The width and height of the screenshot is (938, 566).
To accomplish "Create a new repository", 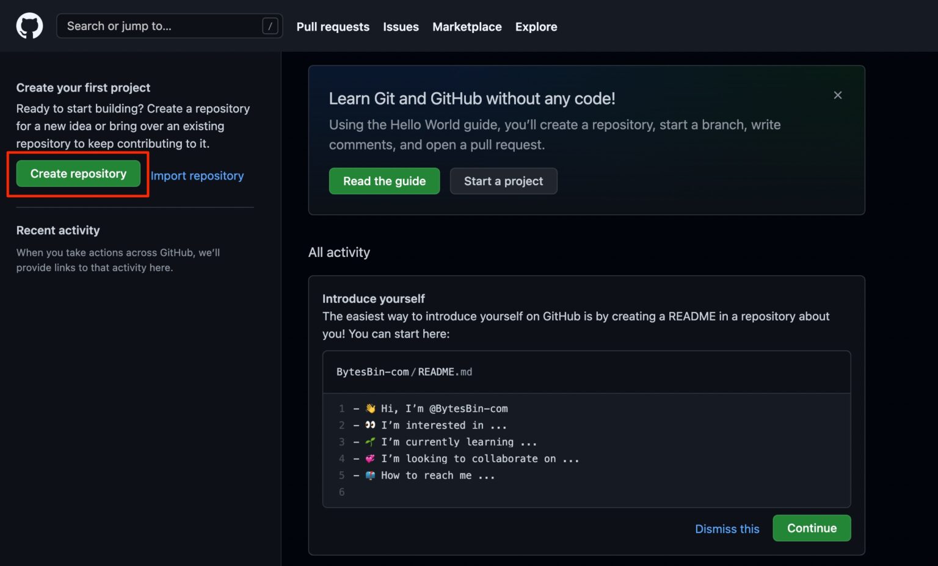I will [x=78, y=173].
